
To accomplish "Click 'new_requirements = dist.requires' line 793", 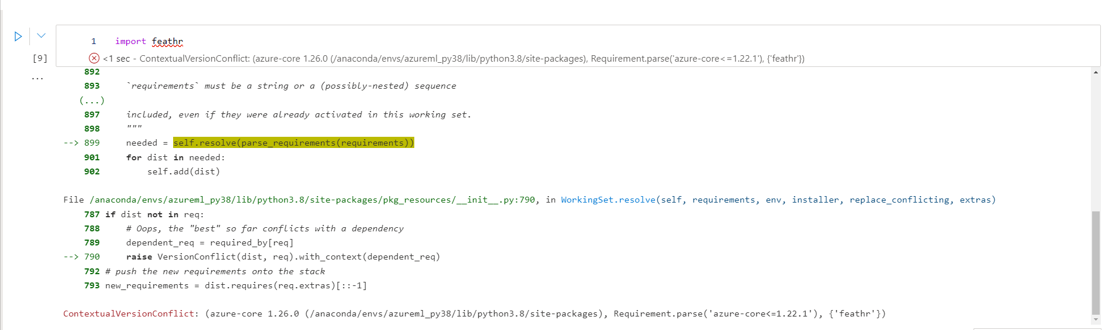I will click(x=236, y=285).
